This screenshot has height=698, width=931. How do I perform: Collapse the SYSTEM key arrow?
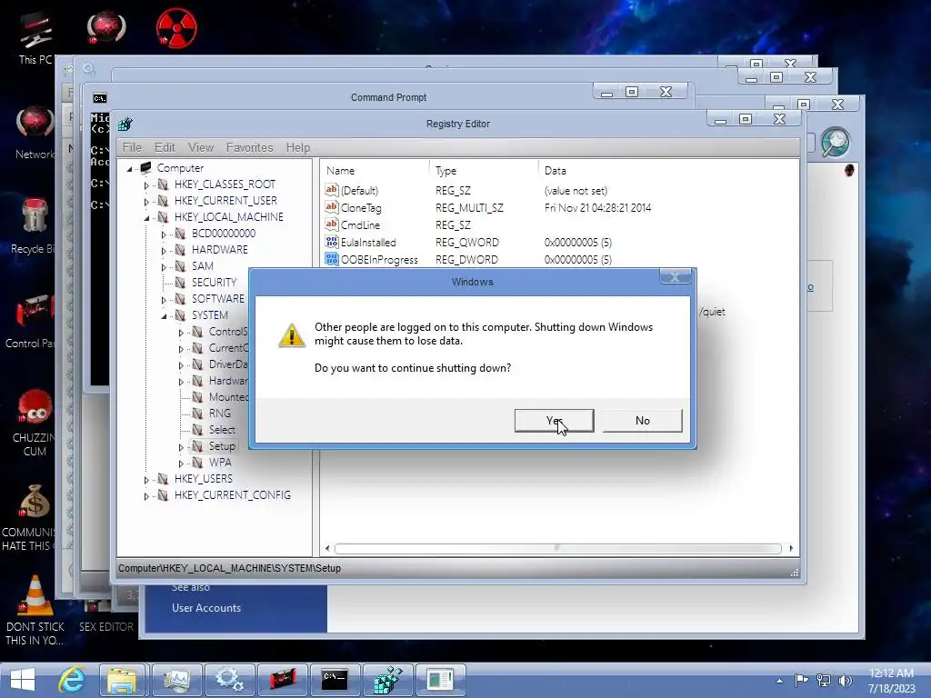click(164, 316)
